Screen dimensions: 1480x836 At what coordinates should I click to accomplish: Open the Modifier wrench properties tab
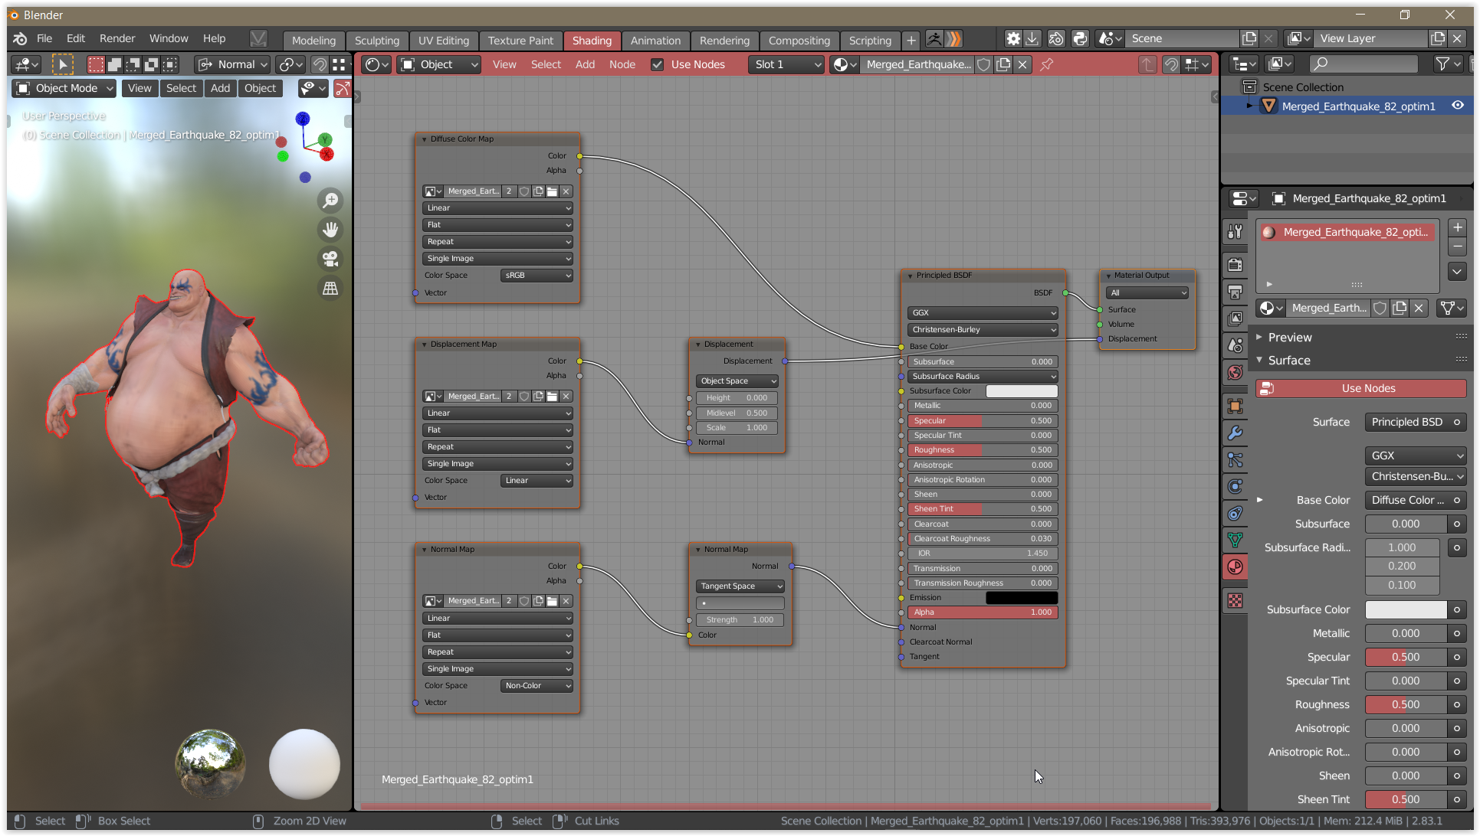click(x=1236, y=433)
